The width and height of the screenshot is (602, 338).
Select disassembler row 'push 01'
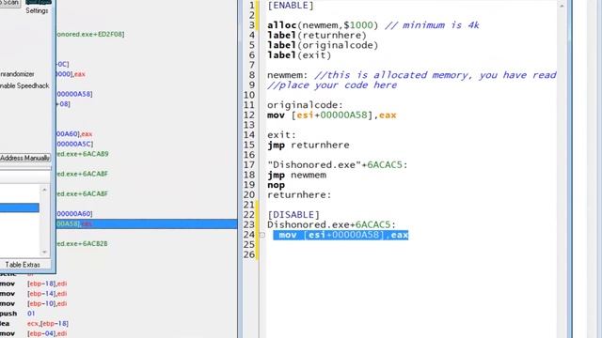pos(17,314)
